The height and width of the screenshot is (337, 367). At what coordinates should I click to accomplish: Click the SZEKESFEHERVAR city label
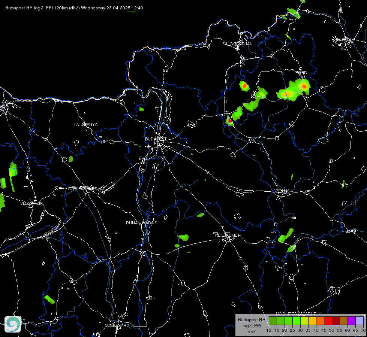[87, 189]
